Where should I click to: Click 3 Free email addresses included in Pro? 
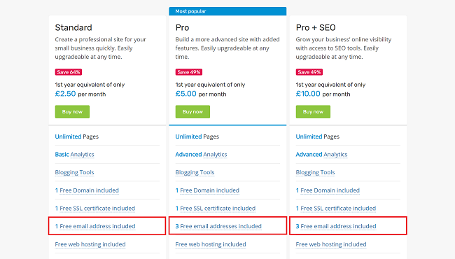tap(218, 226)
